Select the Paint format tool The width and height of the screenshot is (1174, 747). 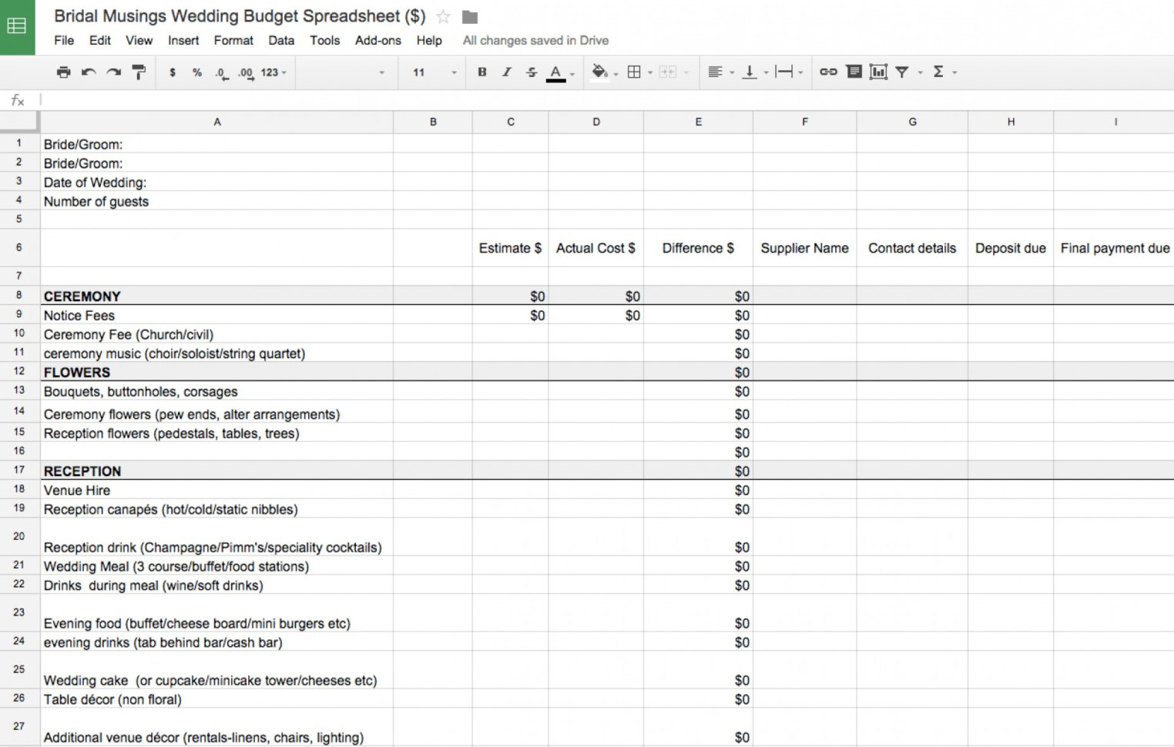(x=137, y=72)
